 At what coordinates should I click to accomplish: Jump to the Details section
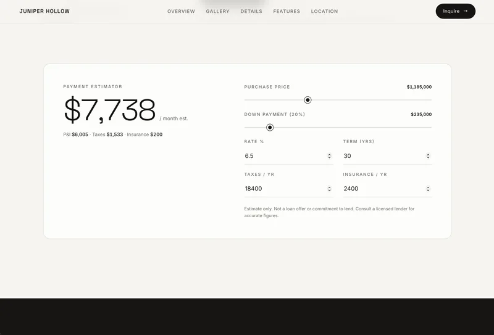(251, 11)
